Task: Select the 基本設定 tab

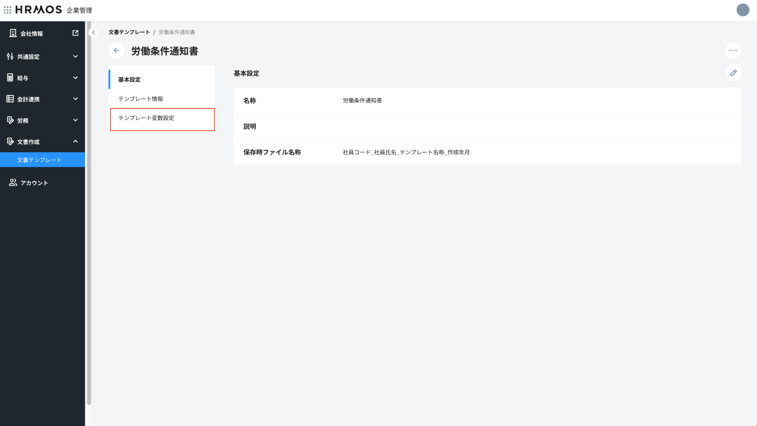Action: point(129,79)
